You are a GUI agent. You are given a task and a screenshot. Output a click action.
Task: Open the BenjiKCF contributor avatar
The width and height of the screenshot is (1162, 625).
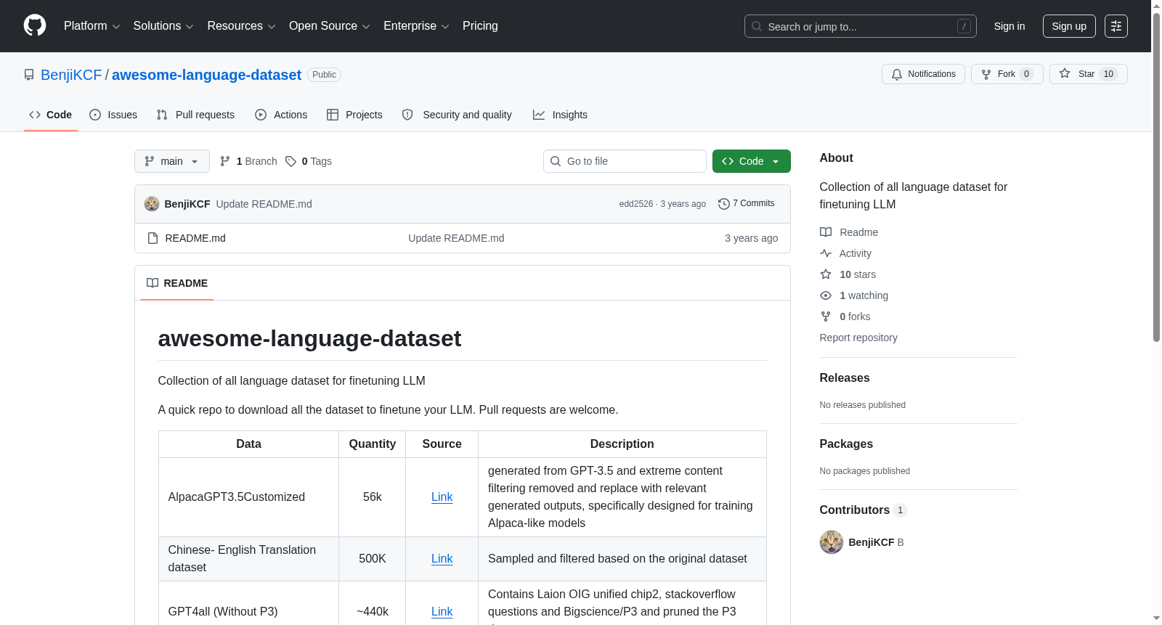click(832, 542)
